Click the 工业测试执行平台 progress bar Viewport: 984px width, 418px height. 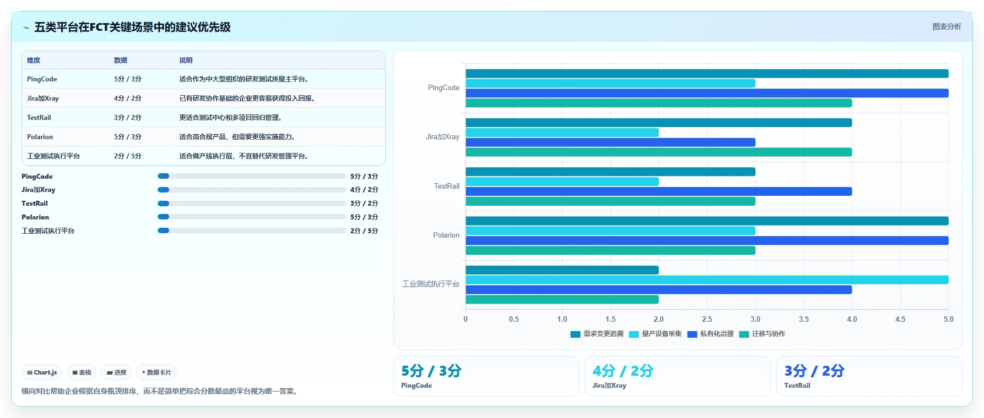click(252, 230)
